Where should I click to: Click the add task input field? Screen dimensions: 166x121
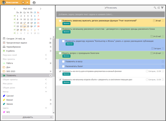110,14
